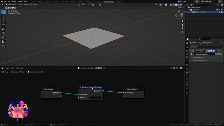224x126 pixels.
Task: Toggle modifier render camera display
Action: 213,51
